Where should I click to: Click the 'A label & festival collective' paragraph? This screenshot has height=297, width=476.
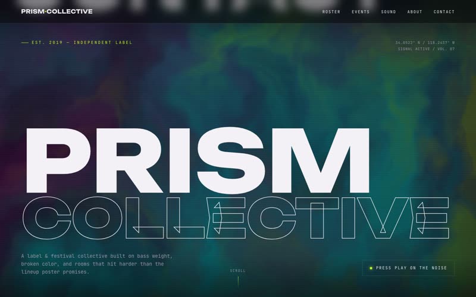(x=97, y=264)
